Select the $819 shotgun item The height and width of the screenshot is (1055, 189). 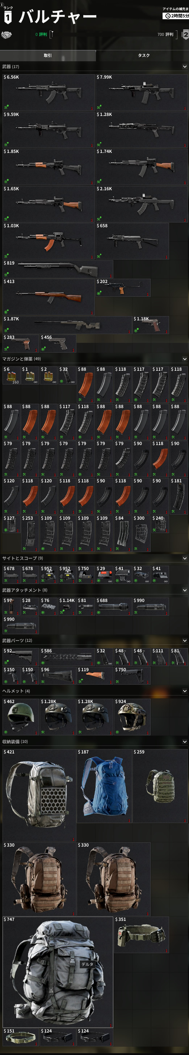58,269
